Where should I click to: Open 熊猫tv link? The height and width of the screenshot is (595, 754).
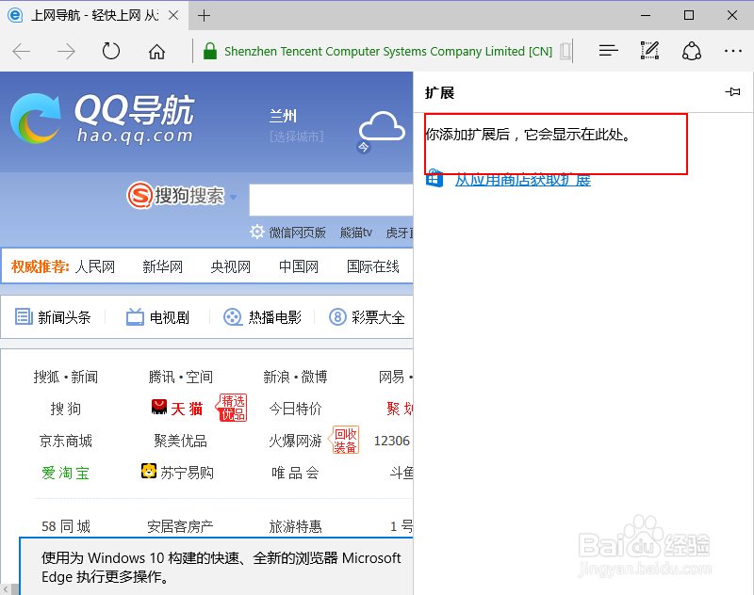coord(356,233)
